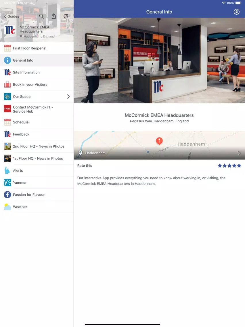Tap the Mc logo beside Feedback

tap(7, 134)
